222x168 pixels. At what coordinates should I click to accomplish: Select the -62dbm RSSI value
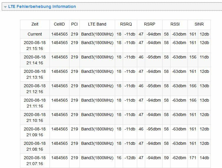(179, 158)
